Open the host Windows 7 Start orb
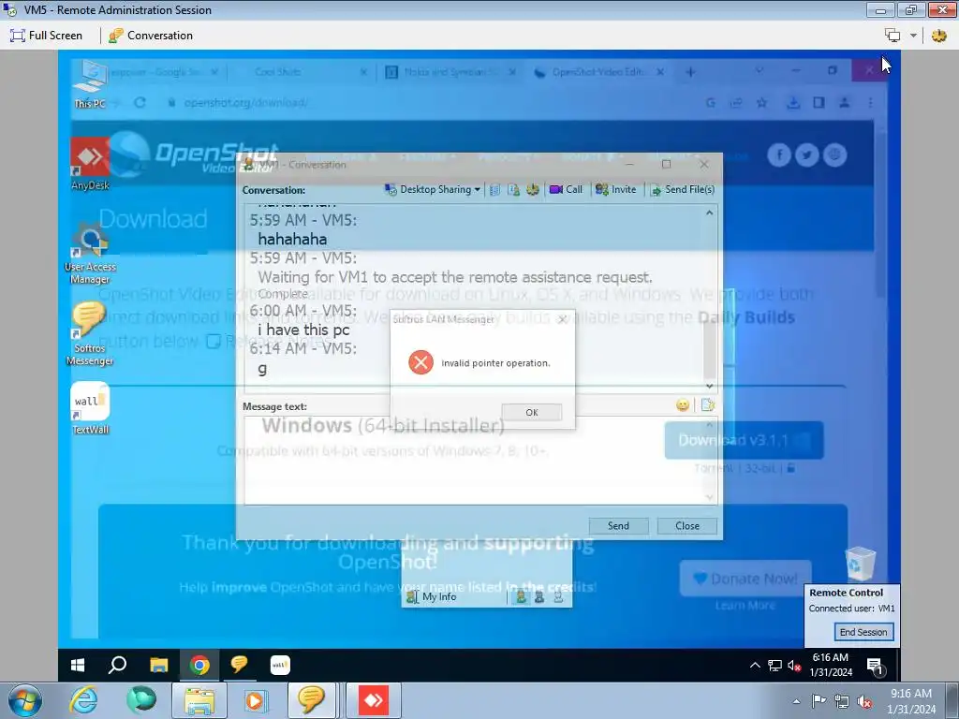This screenshot has height=719, width=959. pyautogui.click(x=25, y=700)
